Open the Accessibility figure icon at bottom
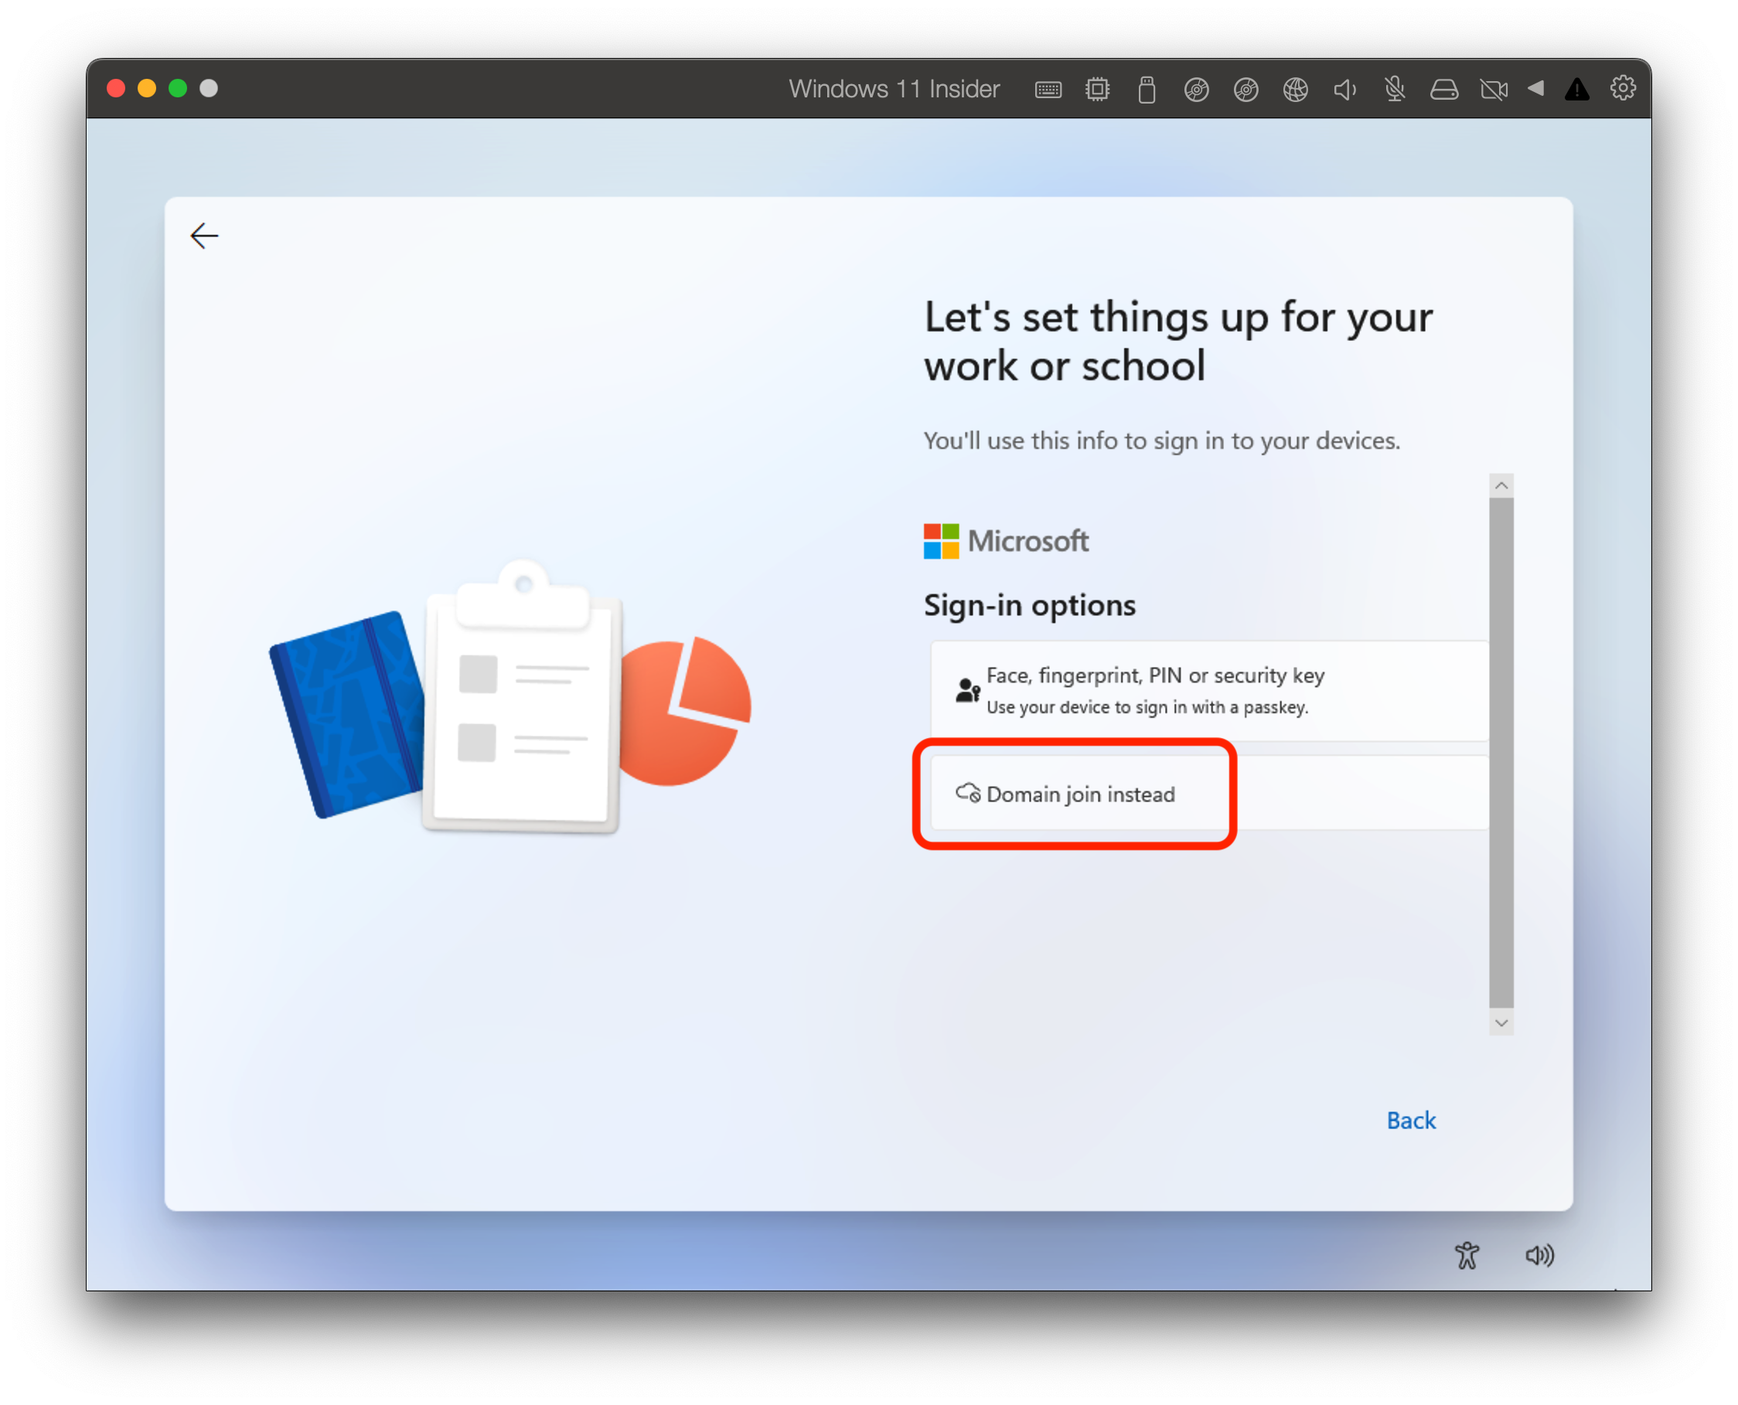The height and width of the screenshot is (1405, 1738). coord(1466,1255)
